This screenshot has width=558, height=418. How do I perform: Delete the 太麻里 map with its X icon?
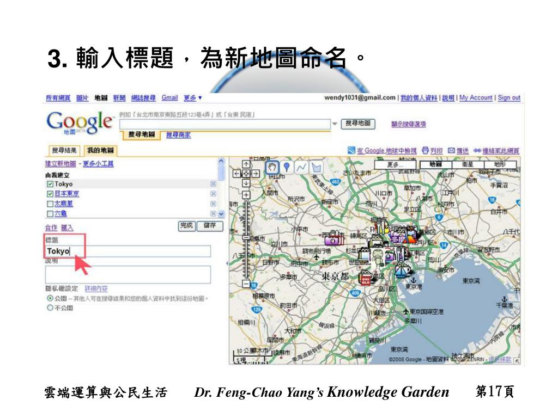(213, 204)
